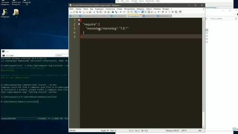
Task: Select the <1> cmd tab in console
Action: pyautogui.click(x=8, y=55)
